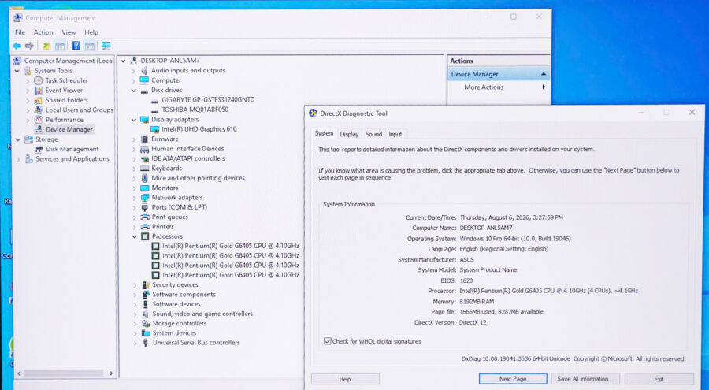Click the Event Viewer icon
Screen dimensions: 709x390
pyautogui.click(x=39, y=91)
